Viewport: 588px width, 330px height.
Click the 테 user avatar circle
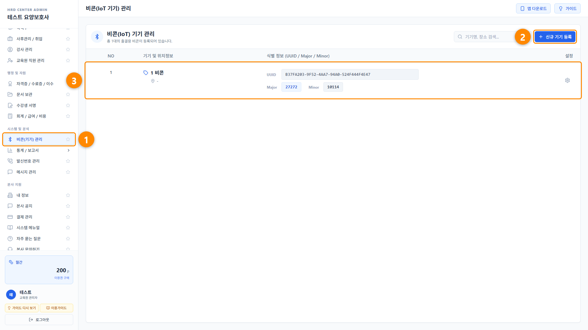click(11, 295)
